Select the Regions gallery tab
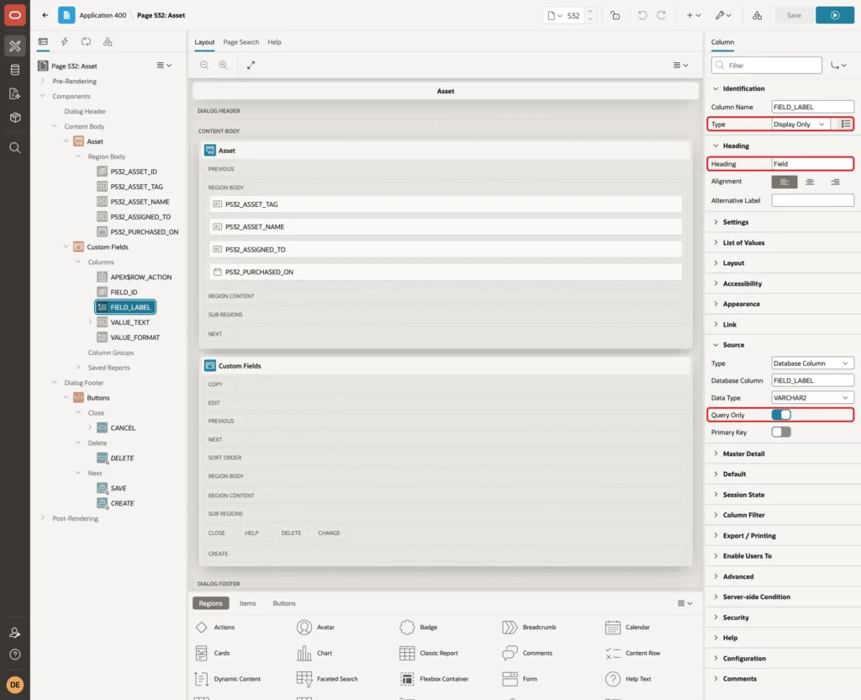Viewport: 861px width, 700px height. 210,603
